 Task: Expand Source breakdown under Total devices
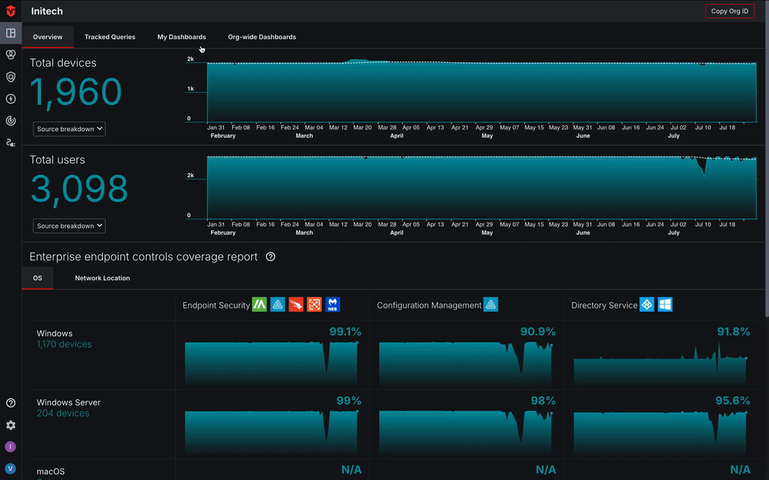(x=69, y=129)
